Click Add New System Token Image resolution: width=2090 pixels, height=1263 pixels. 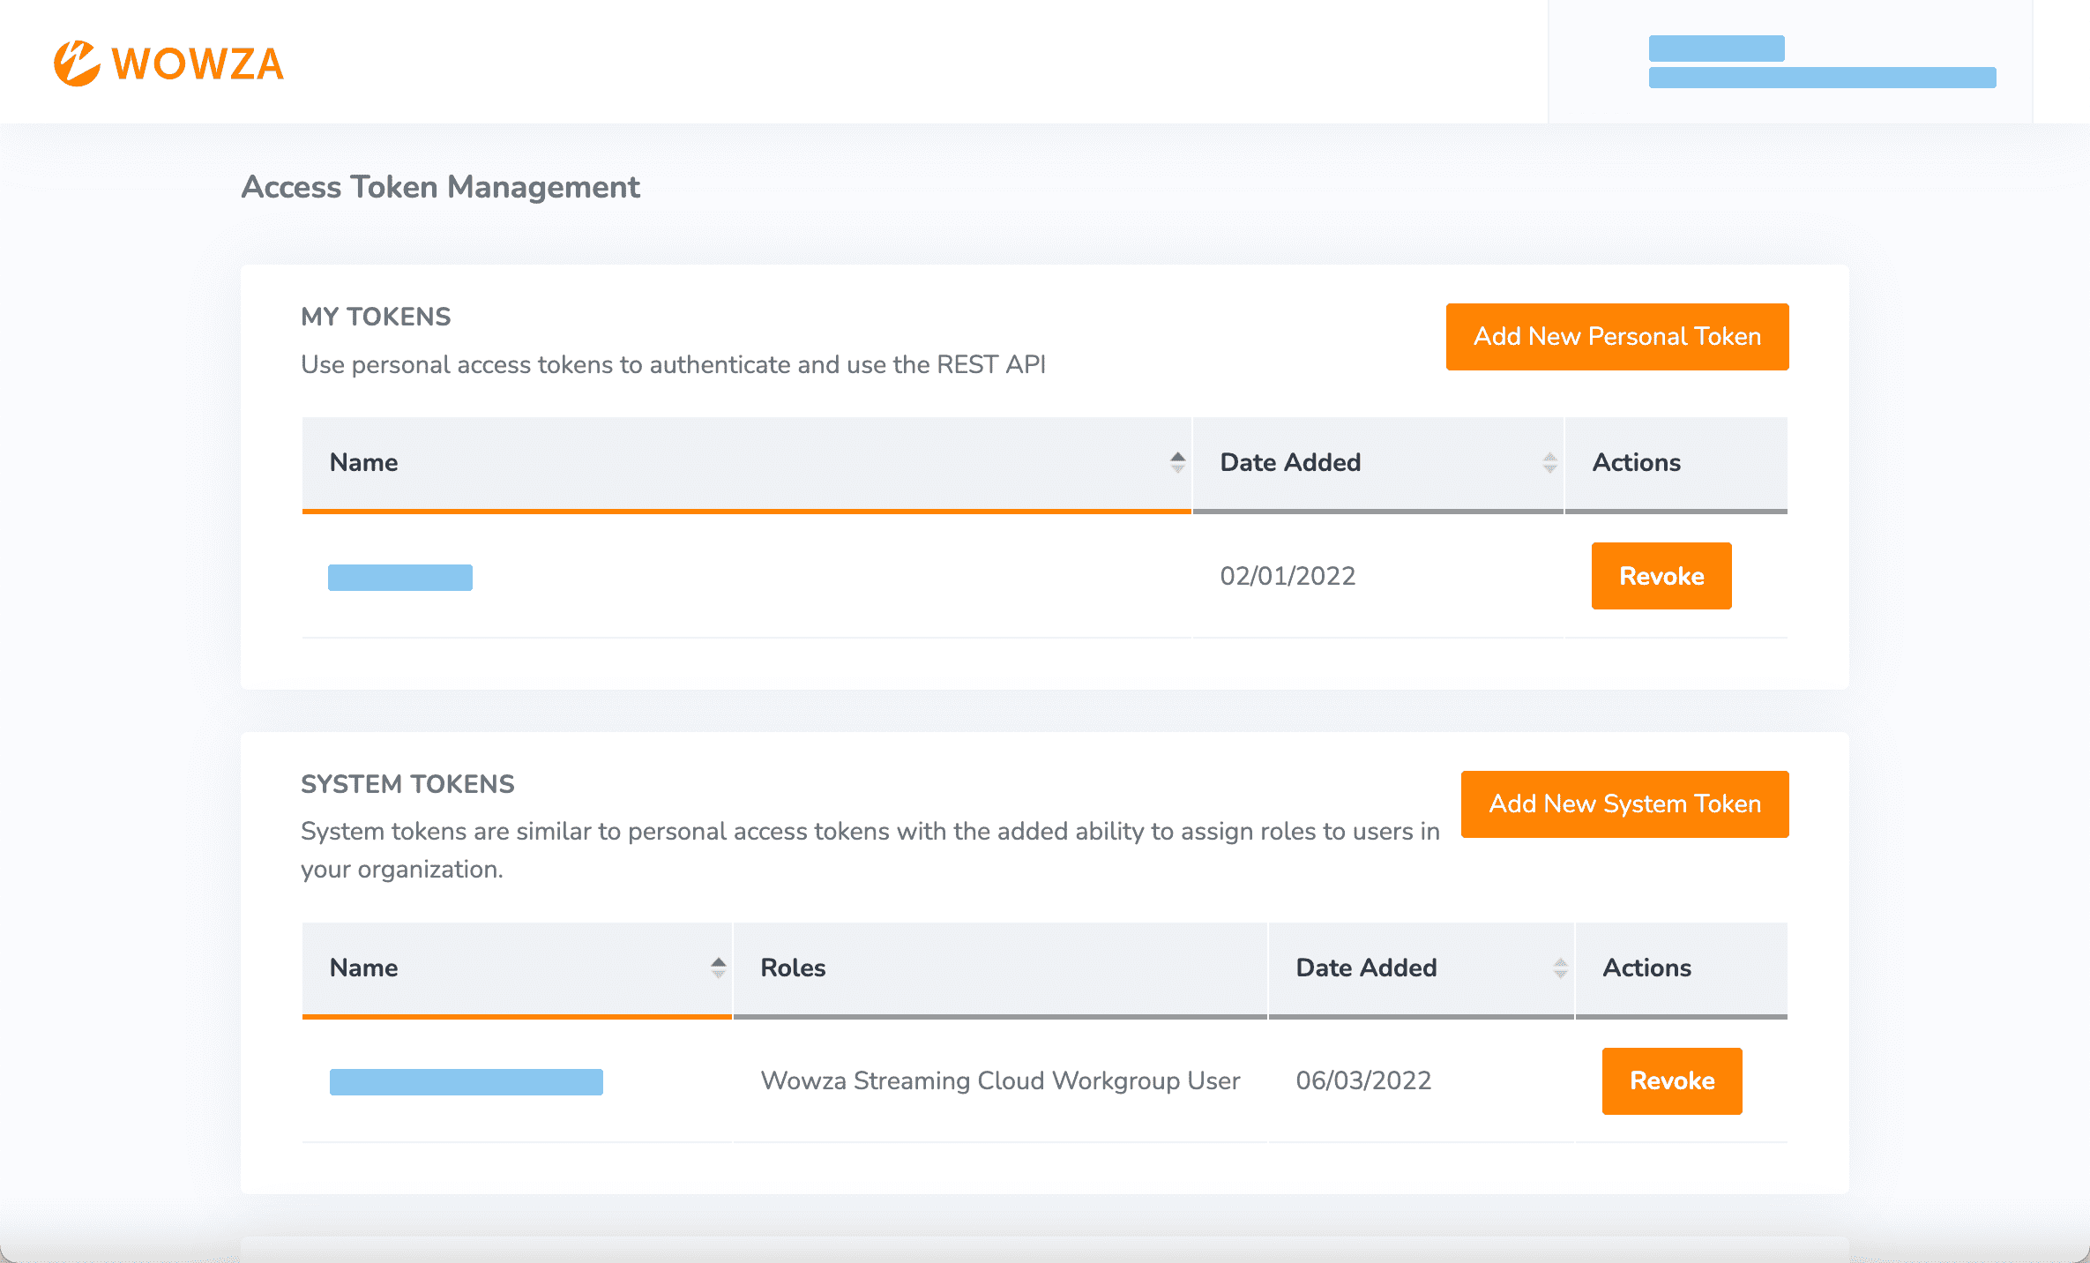(1624, 803)
